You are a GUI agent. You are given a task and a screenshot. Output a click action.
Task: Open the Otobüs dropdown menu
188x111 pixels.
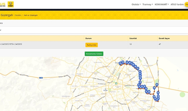click(136, 4)
